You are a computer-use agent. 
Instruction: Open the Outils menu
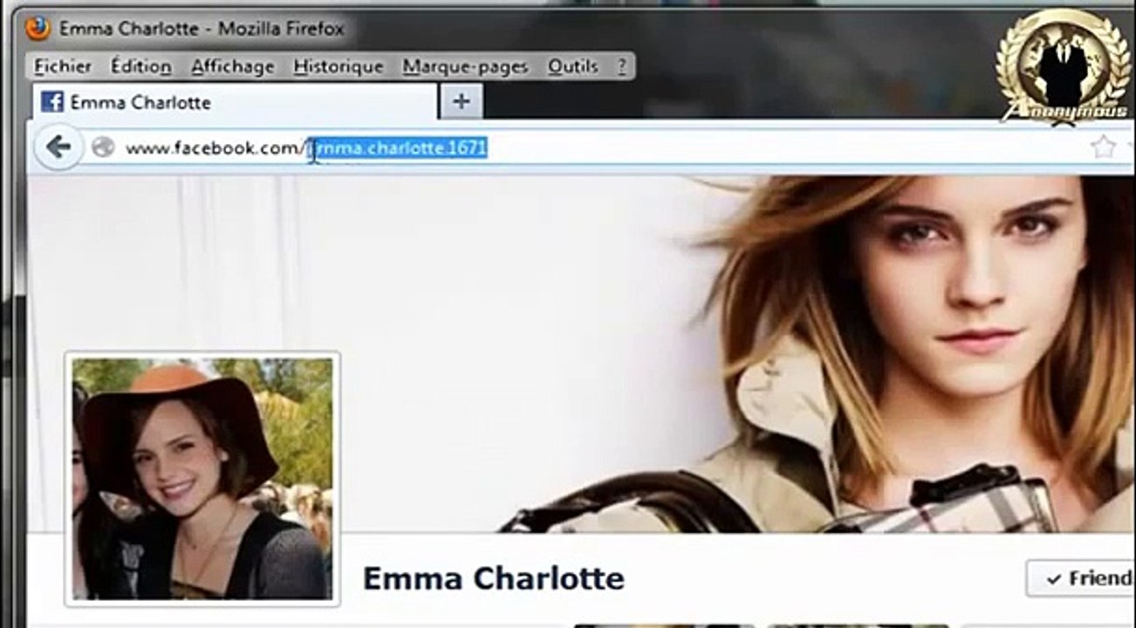tap(573, 66)
